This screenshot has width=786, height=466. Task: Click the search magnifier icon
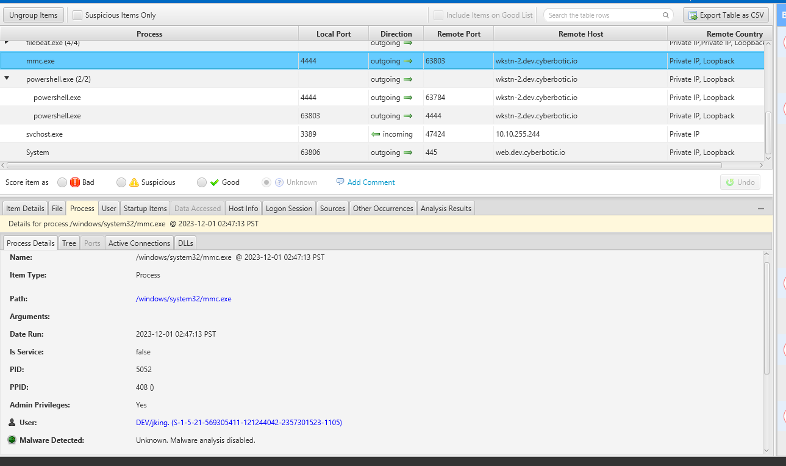[x=666, y=15]
